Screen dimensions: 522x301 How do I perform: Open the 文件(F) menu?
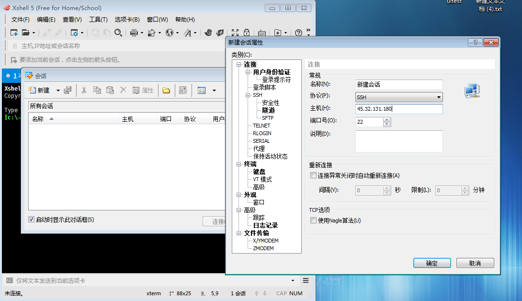coord(20,20)
